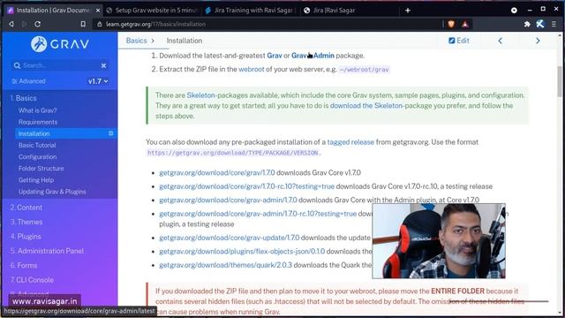
Task: Close the Installation Grav Documentation tab
Action: click(x=98, y=11)
